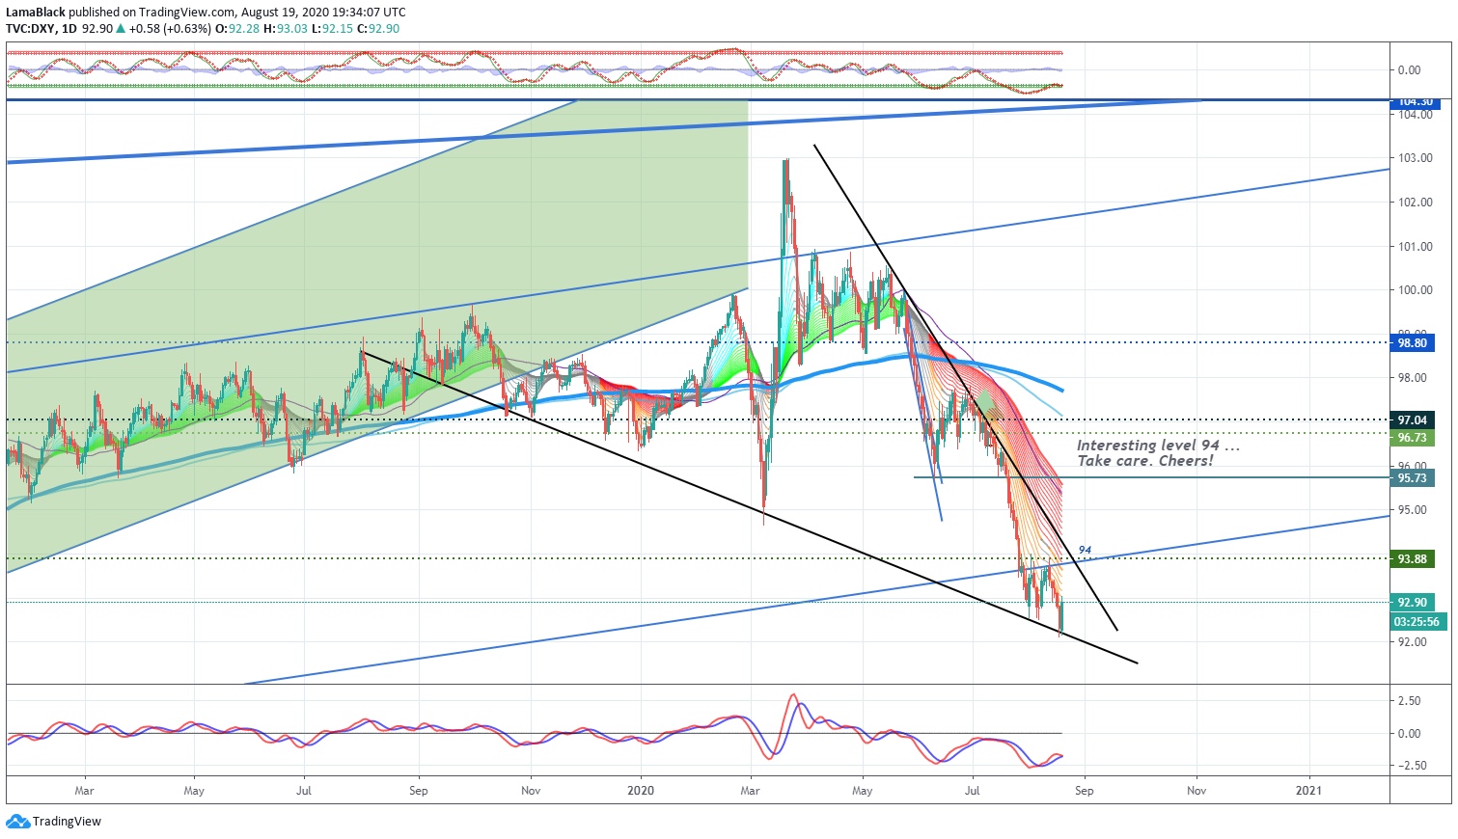
Task: Click the 95.00 price scale value
Action: tap(1413, 509)
